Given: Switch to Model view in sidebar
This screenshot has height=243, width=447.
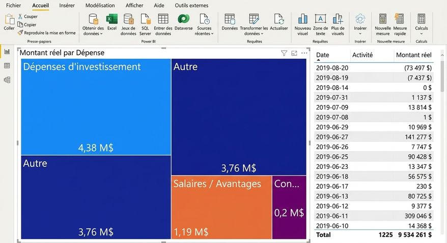Looking at the screenshot, I should pyautogui.click(x=7, y=80).
